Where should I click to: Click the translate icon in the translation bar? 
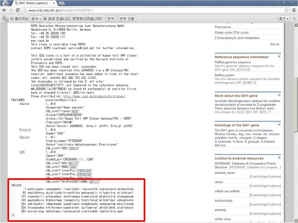[x=5, y=18]
